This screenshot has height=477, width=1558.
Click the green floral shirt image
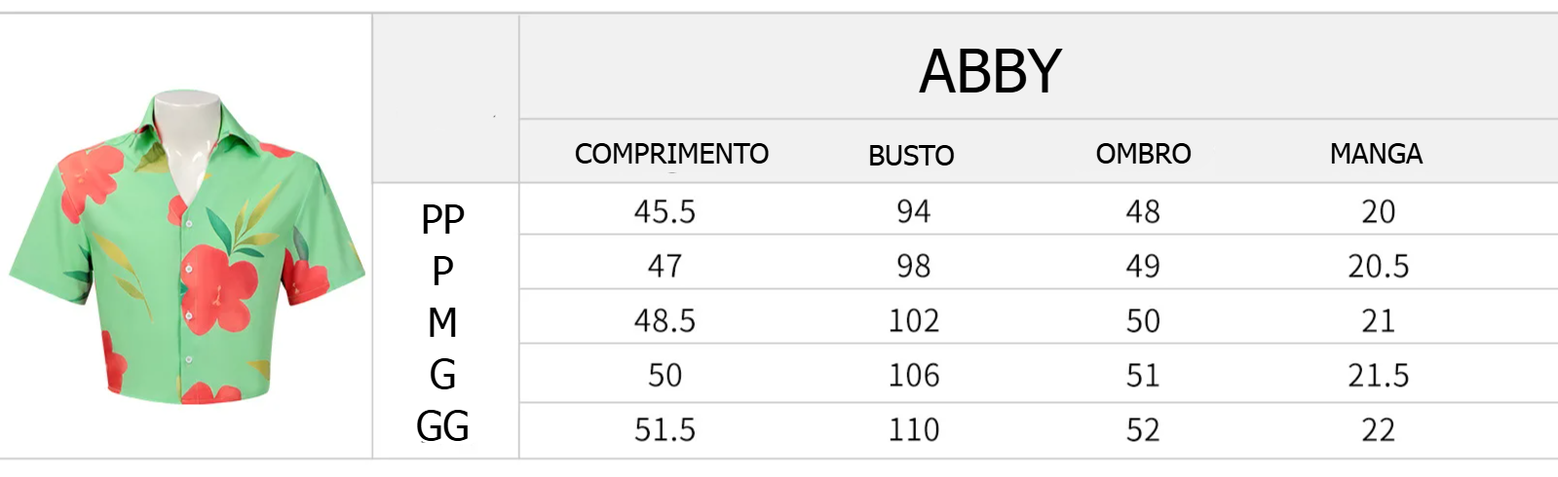(x=187, y=248)
